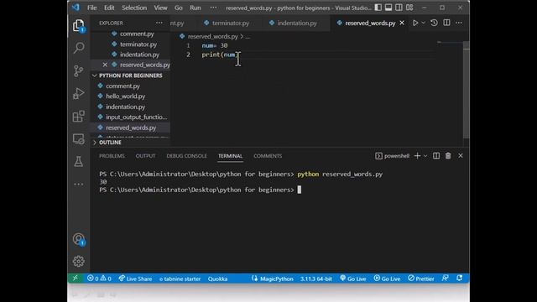
Task: Show additional activity bar views
Action: pos(78,185)
